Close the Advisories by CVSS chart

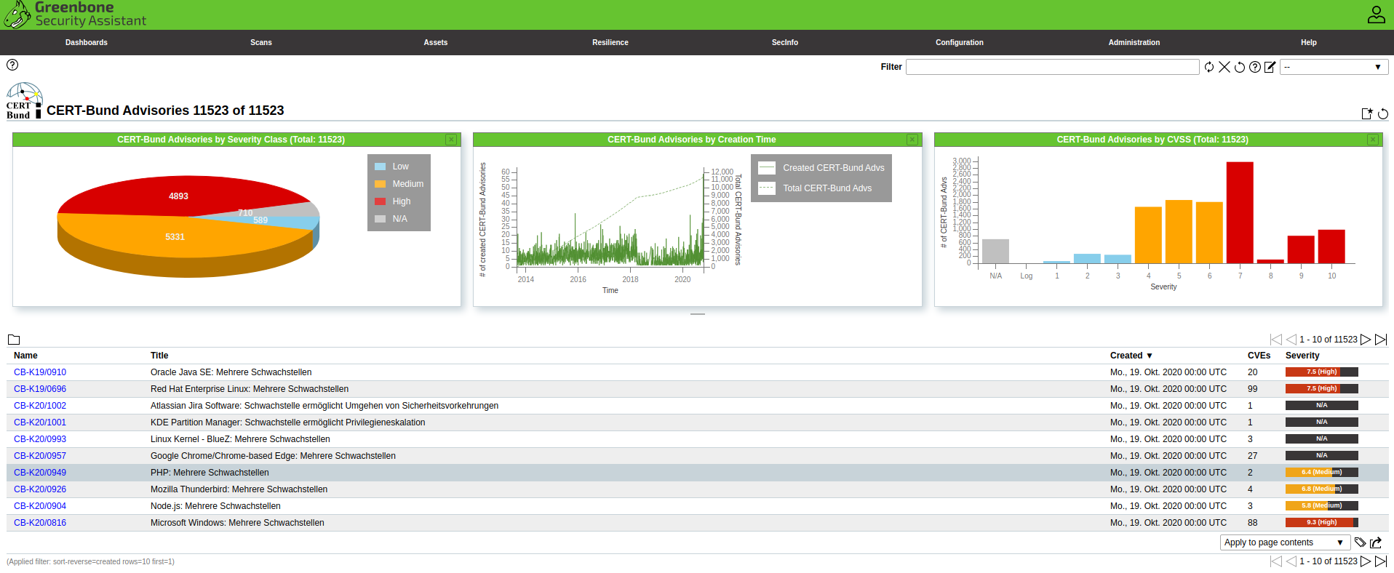(x=1373, y=140)
